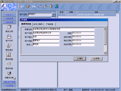Switch to the 产品信息 tab
This screenshot has height=91, width=121.
(49, 24)
